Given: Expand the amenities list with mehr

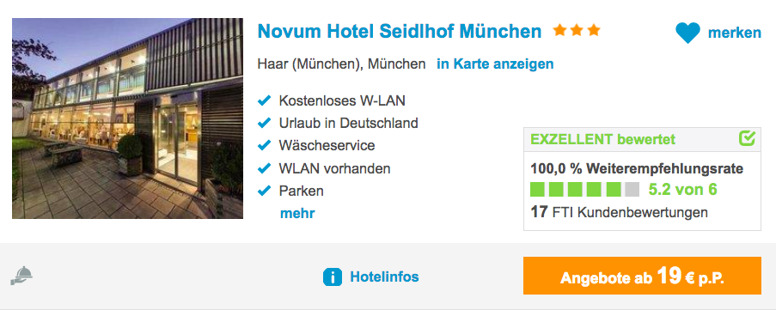Looking at the screenshot, I should point(297,214).
